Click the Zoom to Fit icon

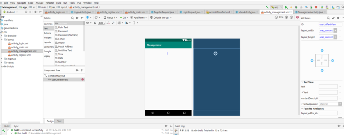click(291, 17)
